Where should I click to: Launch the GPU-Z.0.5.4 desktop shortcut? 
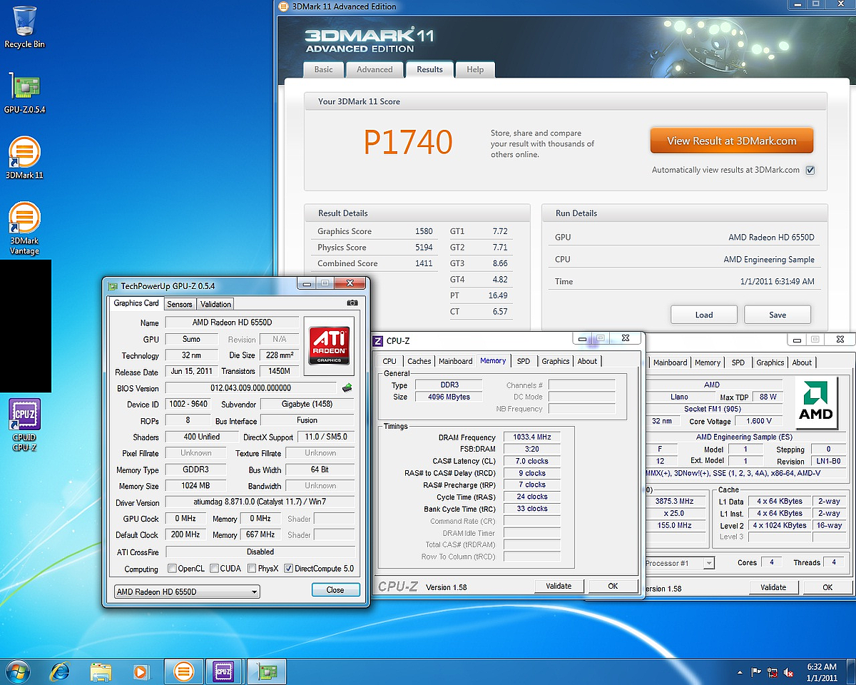point(24,93)
